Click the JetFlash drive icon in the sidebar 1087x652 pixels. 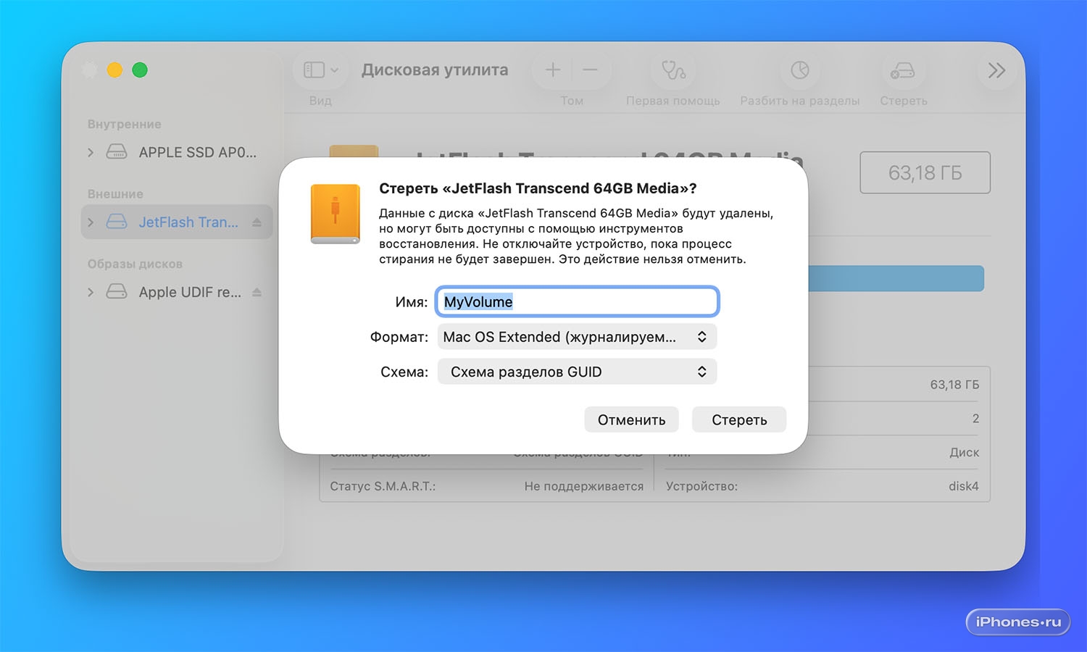coord(117,222)
